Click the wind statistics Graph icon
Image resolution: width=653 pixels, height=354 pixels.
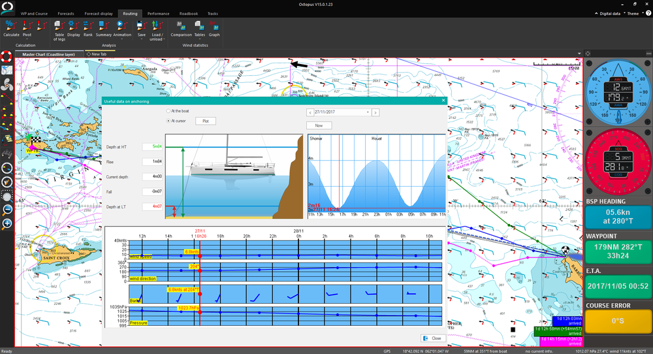pyautogui.click(x=214, y=27)
